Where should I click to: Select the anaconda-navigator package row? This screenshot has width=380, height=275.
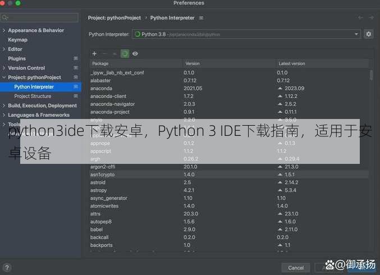pos(230,104)
